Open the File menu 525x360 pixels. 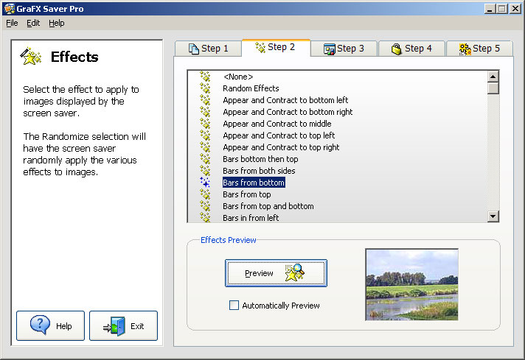[x=12, y=23]
